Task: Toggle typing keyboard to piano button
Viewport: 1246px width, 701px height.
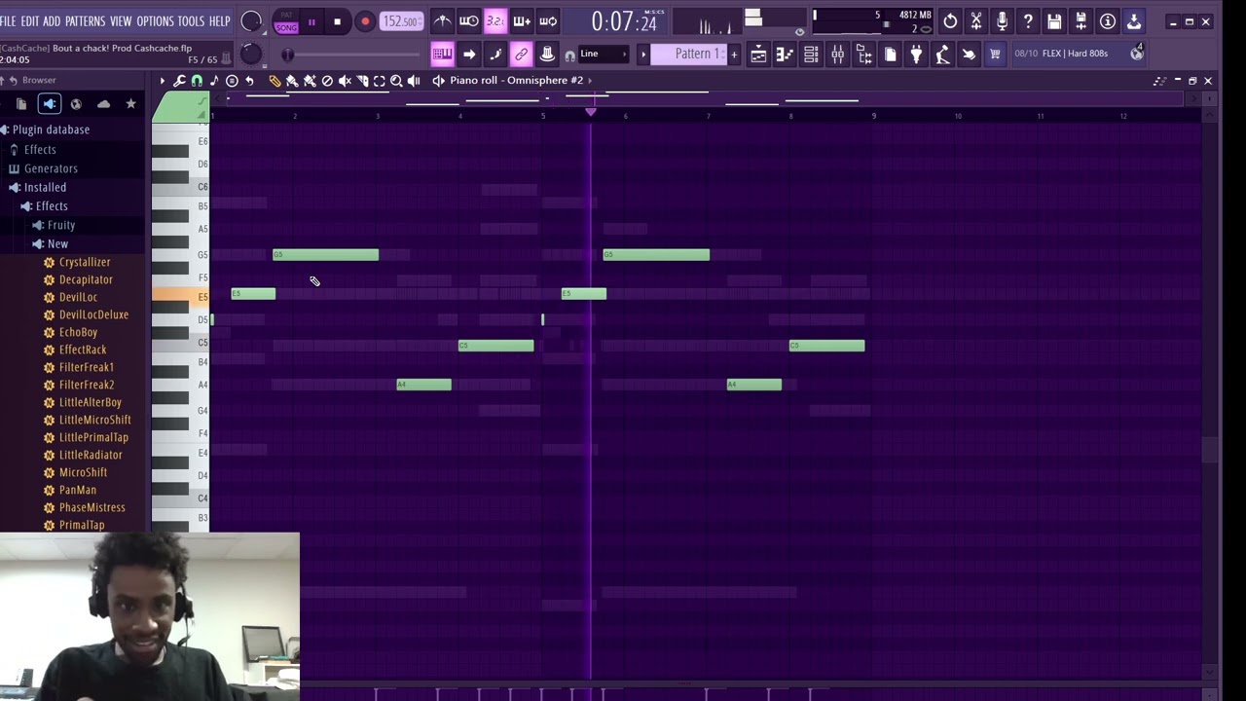Action: pos(442,55)
